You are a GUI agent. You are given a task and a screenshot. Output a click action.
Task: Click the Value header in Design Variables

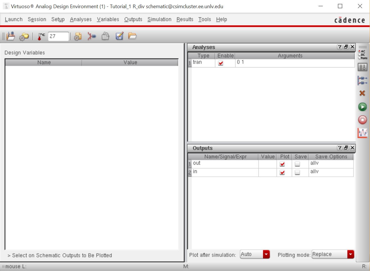[130, 62]
